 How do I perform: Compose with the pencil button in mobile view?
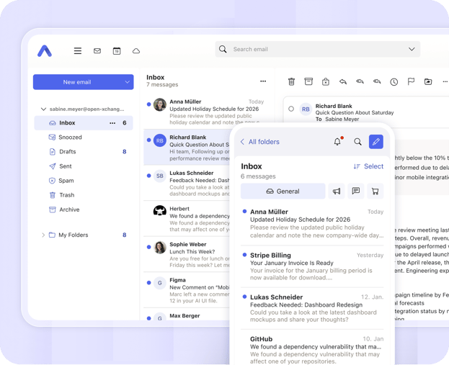(x=376, y=142)
